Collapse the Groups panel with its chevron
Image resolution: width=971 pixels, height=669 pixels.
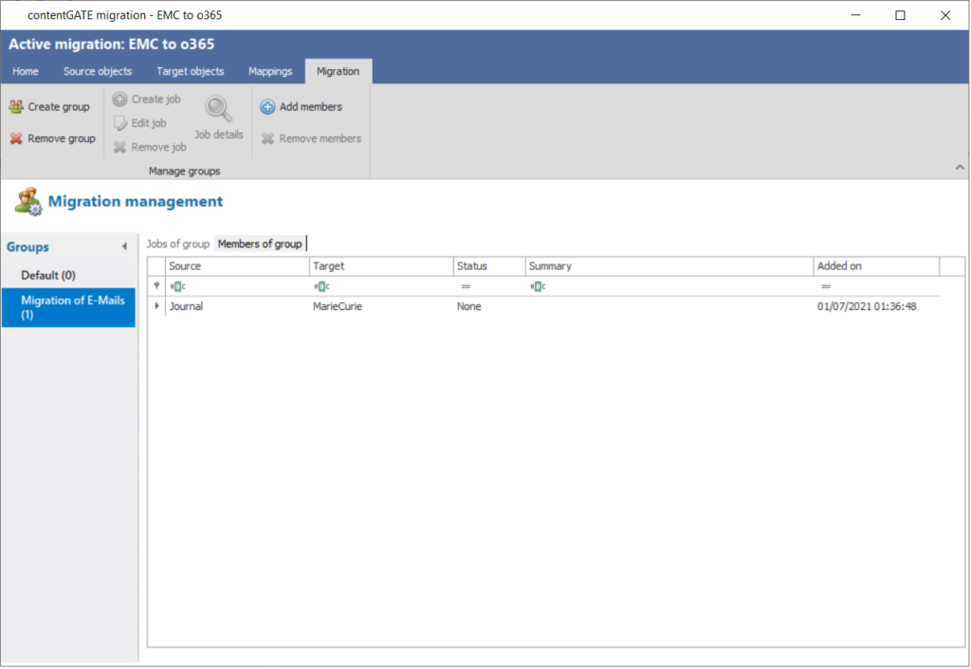(x=124, y=246)
